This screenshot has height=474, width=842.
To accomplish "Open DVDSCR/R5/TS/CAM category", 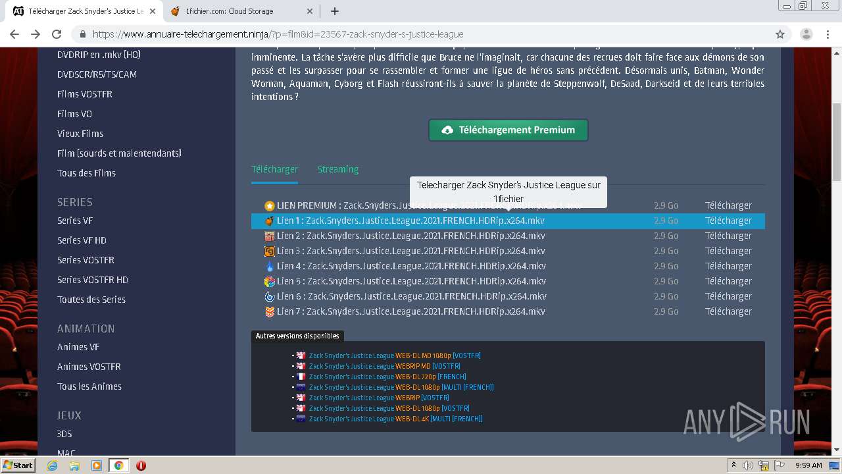I will pos(97,74).
